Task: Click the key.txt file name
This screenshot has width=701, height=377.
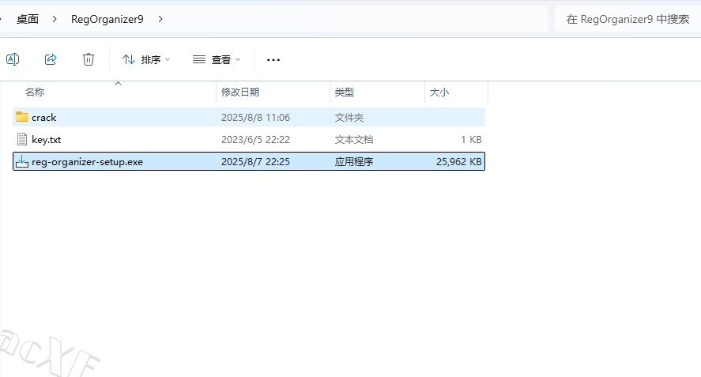Action: coord(46,140)
